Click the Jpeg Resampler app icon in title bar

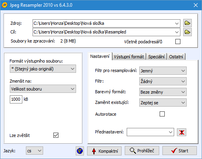pyautogui.click(x=5, y=5)
